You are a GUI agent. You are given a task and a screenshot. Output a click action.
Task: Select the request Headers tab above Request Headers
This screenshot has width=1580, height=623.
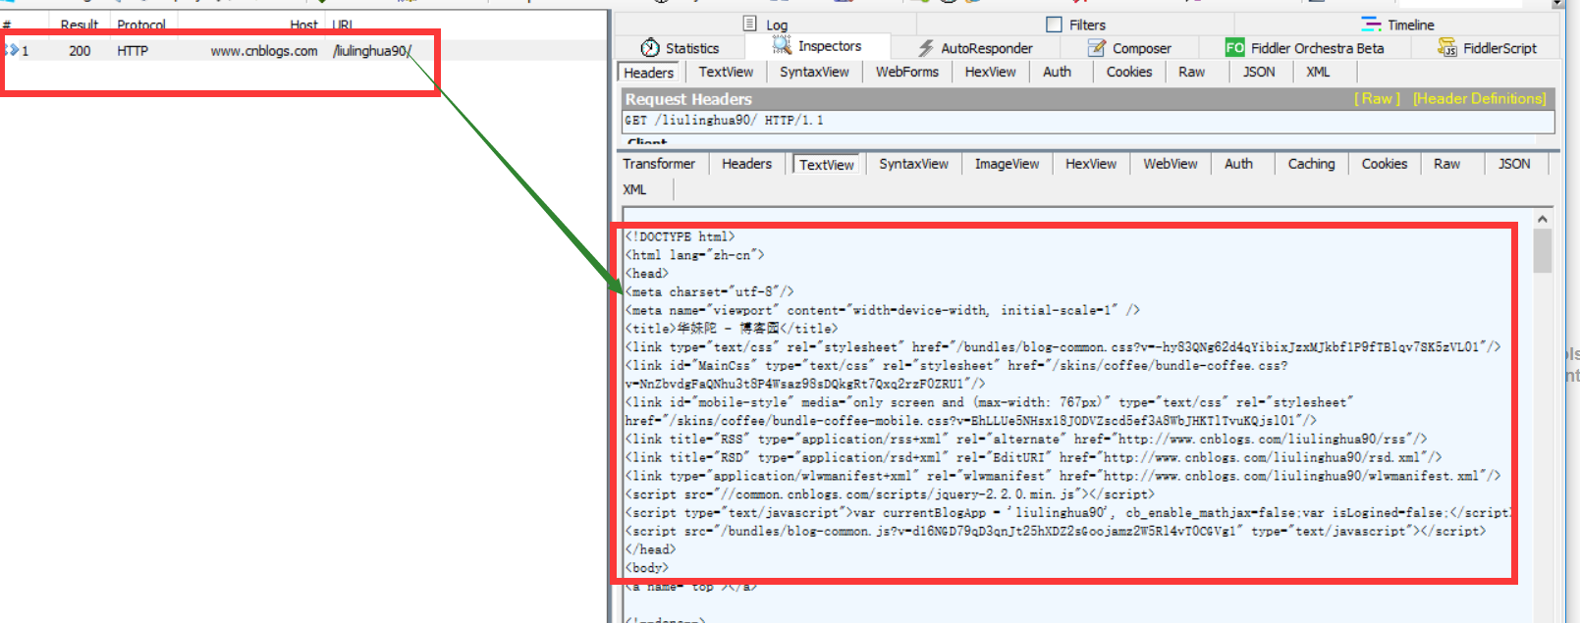click(648, 73)
